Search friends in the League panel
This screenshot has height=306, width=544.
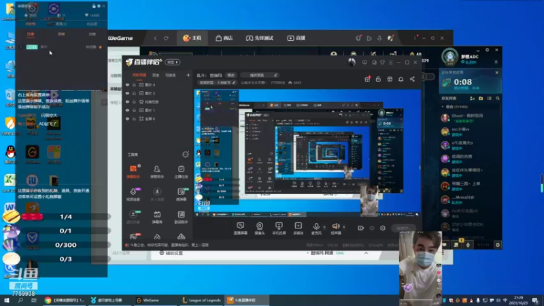[498, 99]
